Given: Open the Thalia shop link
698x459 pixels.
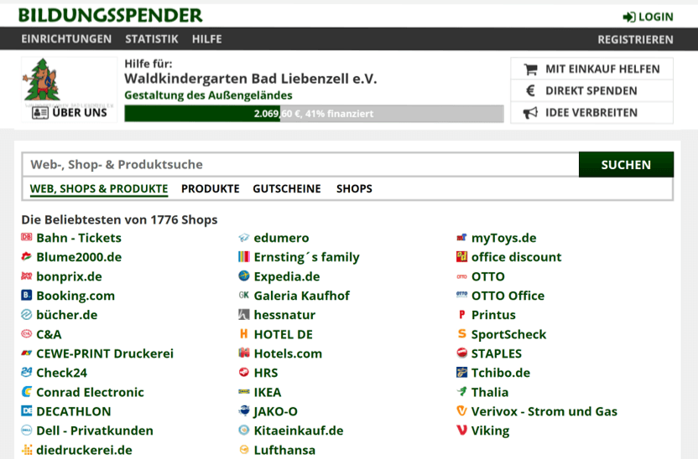Looking at the screenshot, I should (x=490, y=392).
